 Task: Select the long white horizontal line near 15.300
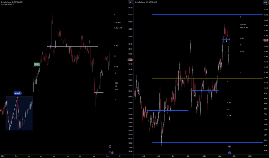(x=72, y=46)
